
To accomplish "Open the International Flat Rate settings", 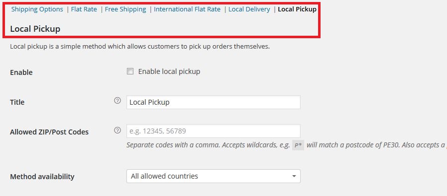I will 187,9.
